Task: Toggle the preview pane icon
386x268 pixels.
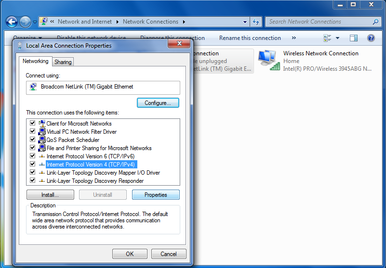Action: point(354,38)
